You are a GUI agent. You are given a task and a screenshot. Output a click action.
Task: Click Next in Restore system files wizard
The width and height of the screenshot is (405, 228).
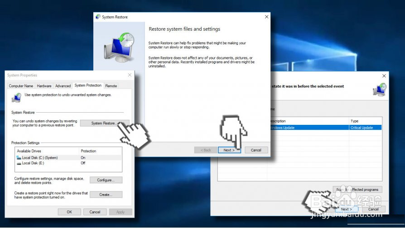pyautogui.click(x=229, y=150)
